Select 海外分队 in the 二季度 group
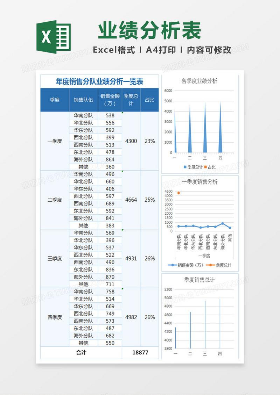 tap(84, 218)
